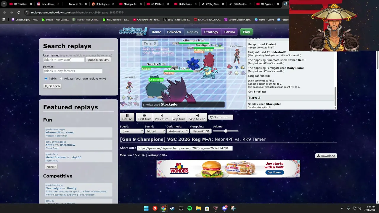Click the Pokémon Showdown logo
This screenshot has width=379, height=213.
[x=133, y=31]
